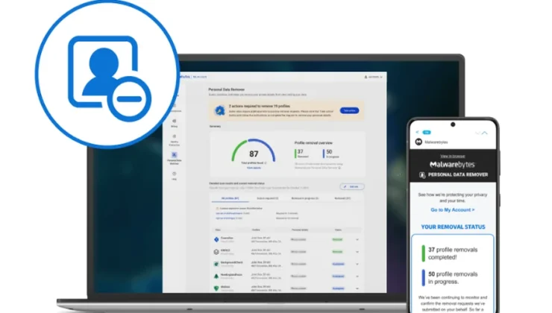This screenshot has height=313, width=552.
Task: Tap the 37 profile removals completed text
Action: point(453,253)
